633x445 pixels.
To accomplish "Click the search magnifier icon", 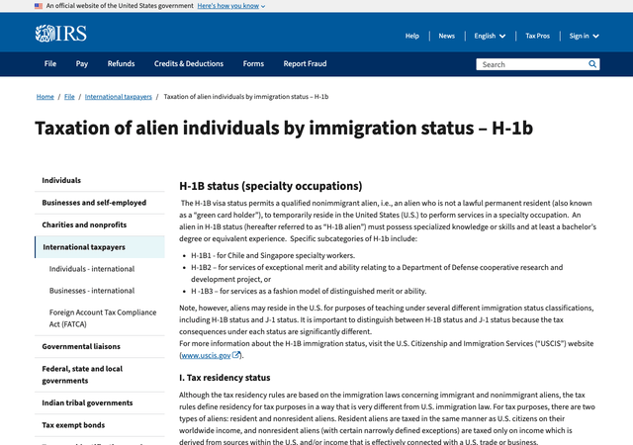I will [x=592, y=64].
